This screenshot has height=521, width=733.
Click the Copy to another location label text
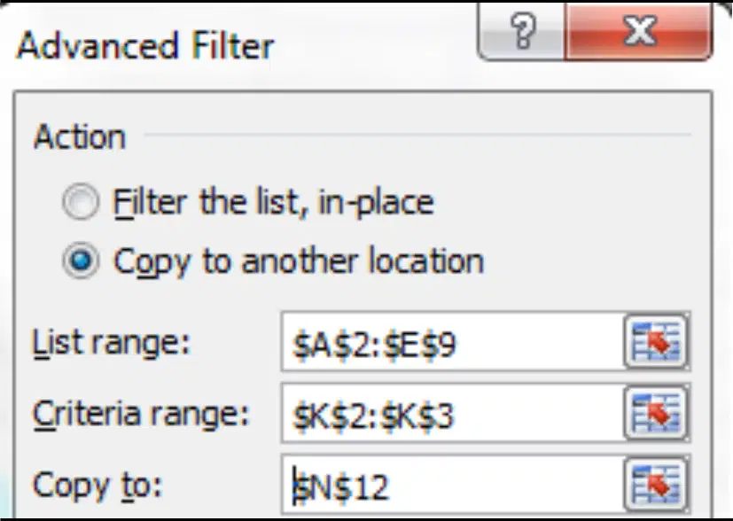click(299, 261)
